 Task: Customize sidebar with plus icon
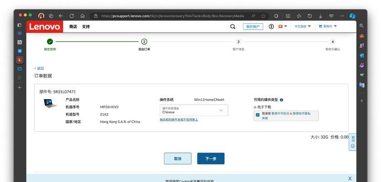pos(361,101)
